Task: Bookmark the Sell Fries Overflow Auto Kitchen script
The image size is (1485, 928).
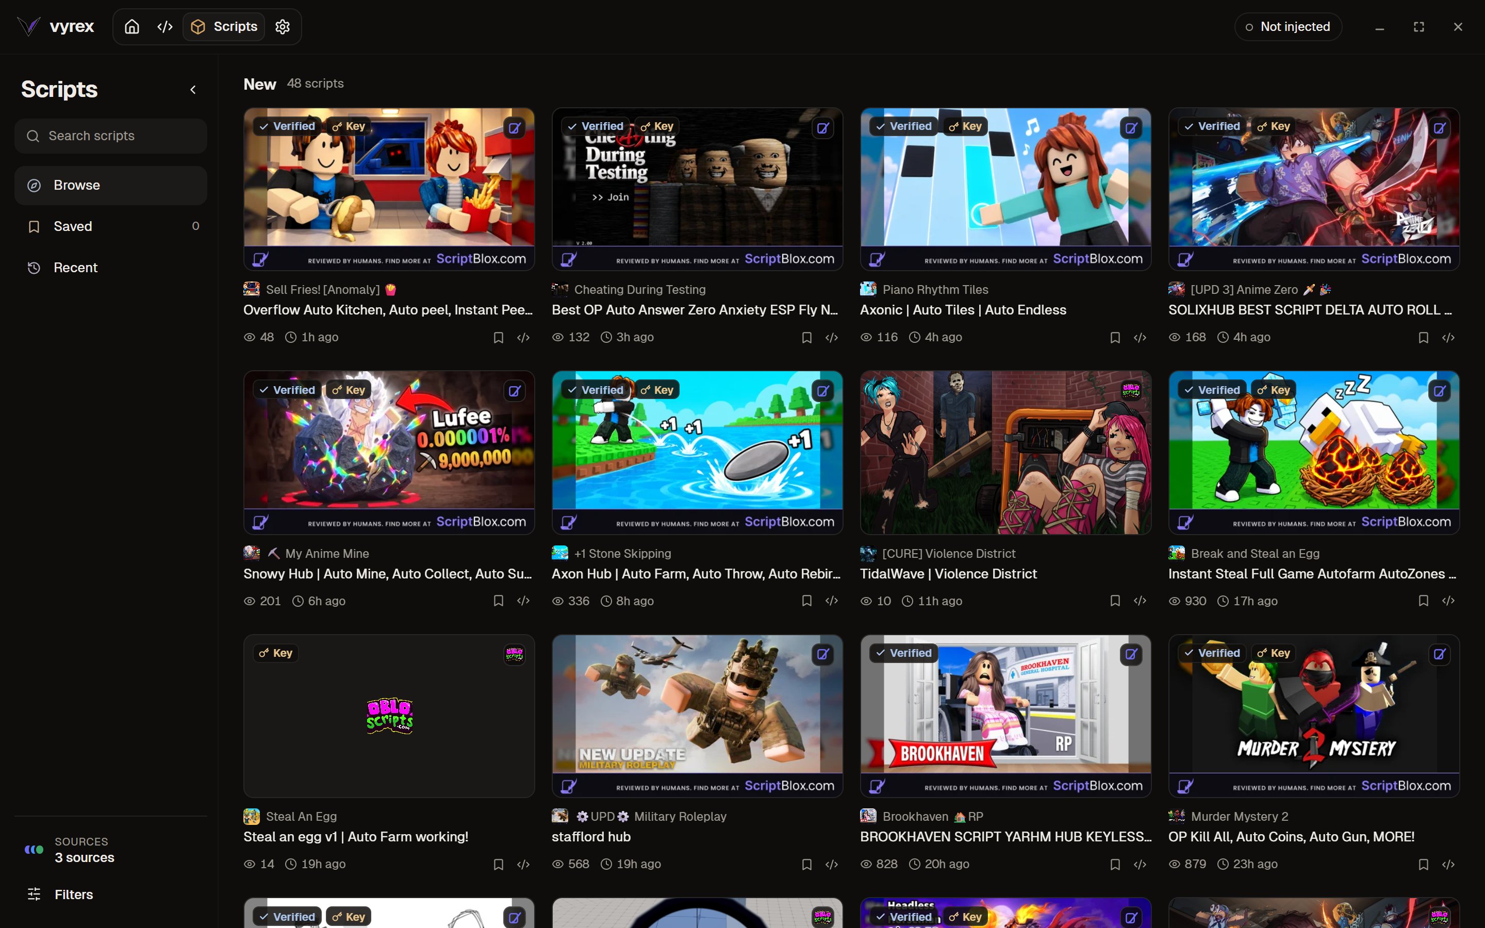Action: click(x=498, y=338)
